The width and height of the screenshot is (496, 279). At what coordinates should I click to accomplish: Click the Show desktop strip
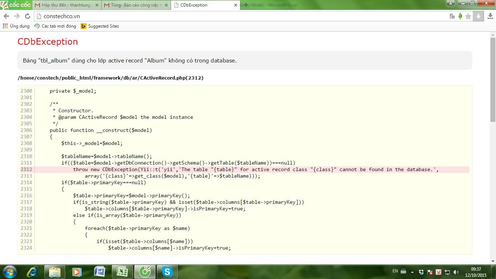point(493,272)
